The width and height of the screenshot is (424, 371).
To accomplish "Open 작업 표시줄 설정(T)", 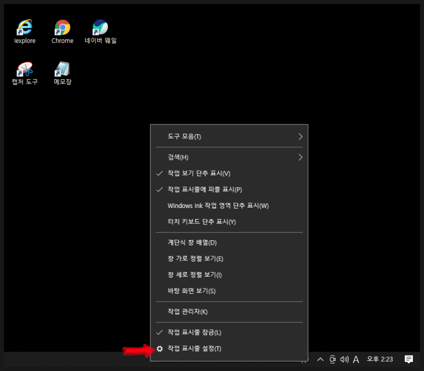I will [229, 349].
